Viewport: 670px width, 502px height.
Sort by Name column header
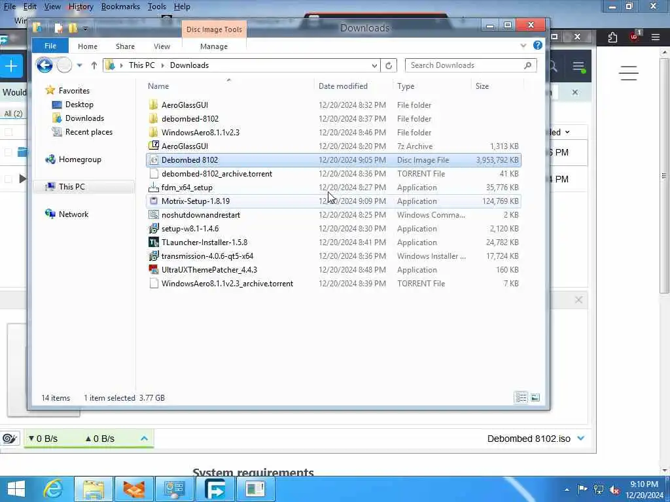pos(158,86)
